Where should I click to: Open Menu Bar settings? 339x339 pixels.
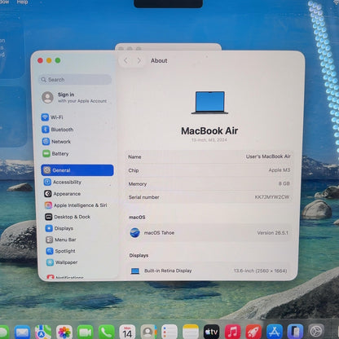click(61, 240)
